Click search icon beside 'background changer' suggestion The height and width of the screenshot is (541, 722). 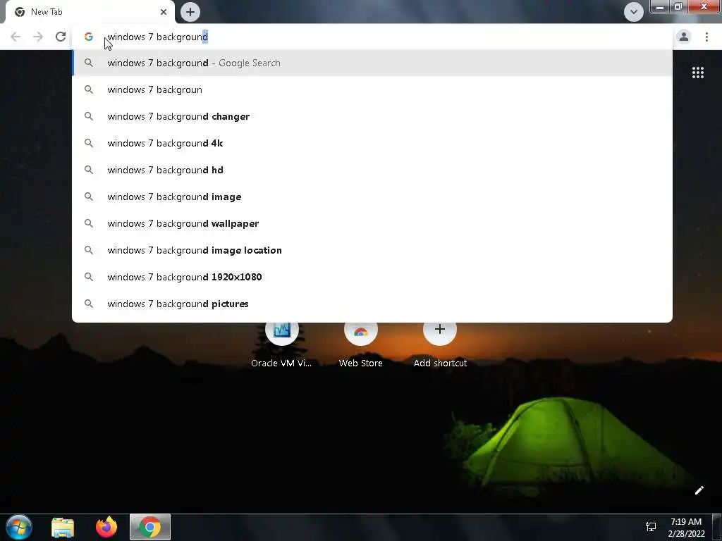coord(88,116)
